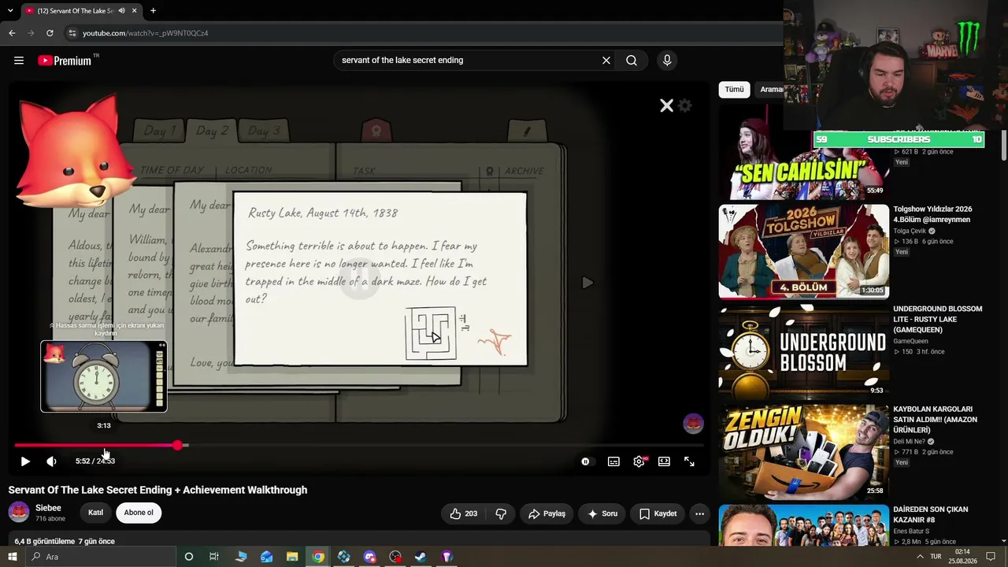
Task: Open Underground Blossom Lite video thumbnail
Action: pos(803,351)
